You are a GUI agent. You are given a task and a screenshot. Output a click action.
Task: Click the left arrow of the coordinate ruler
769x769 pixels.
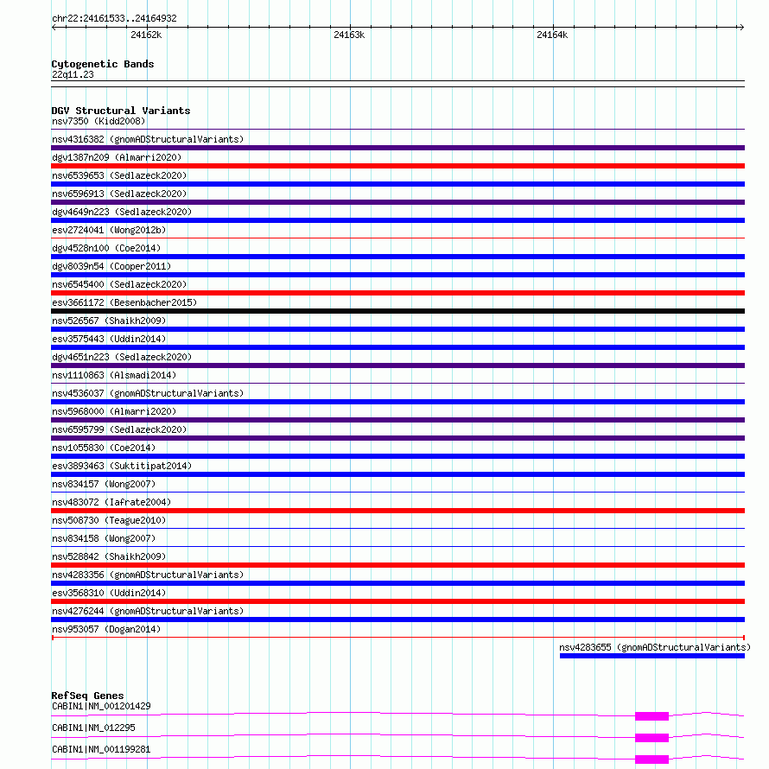coord(54,28)
